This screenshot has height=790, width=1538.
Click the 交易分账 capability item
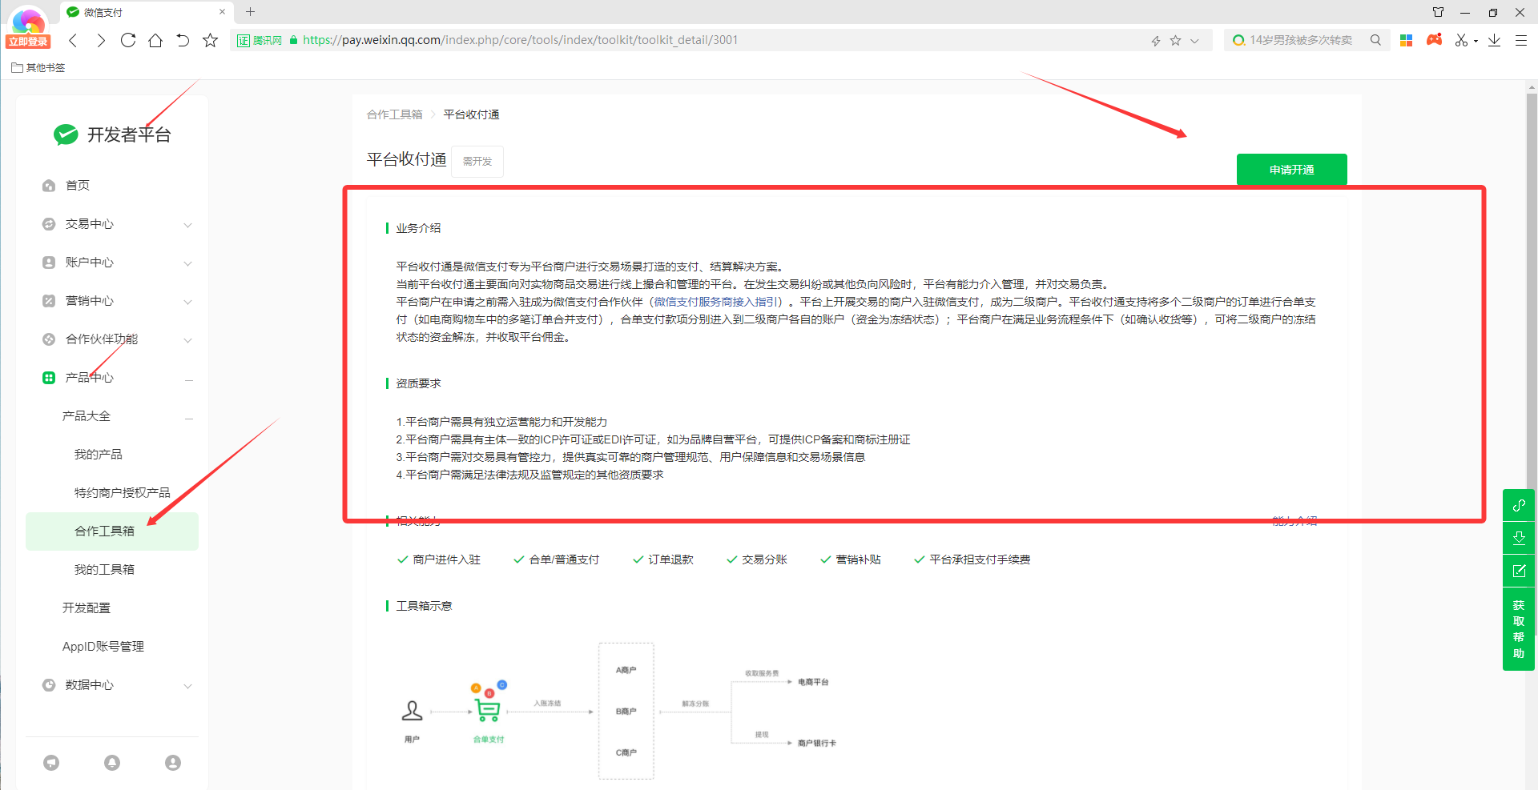pyautogui.click(x=757, y=559)
